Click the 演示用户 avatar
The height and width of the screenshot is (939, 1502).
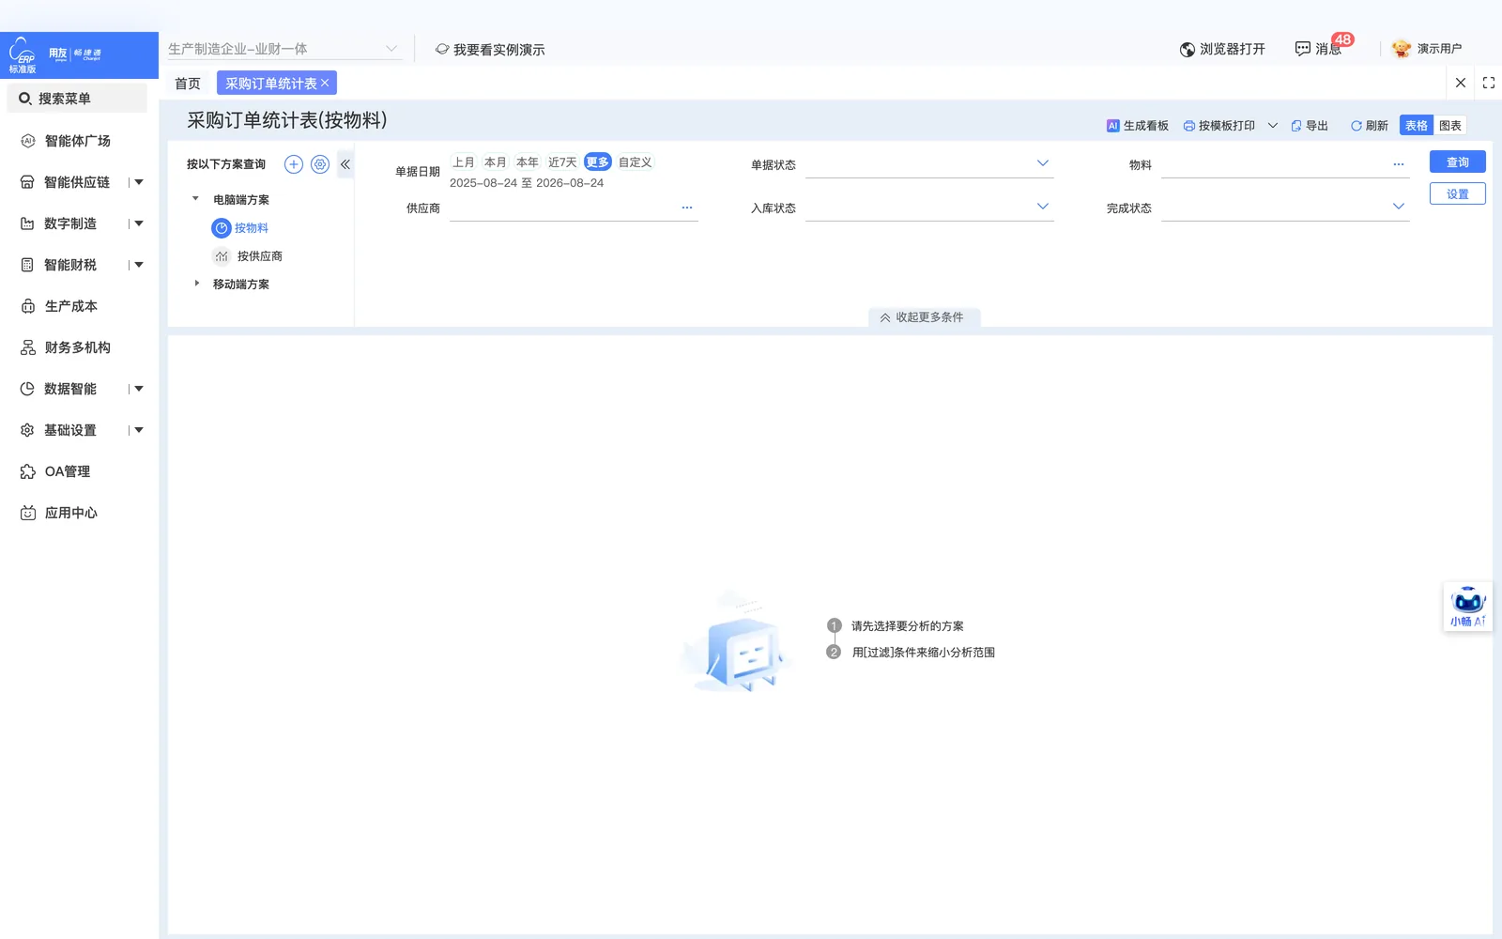[1402, 49]
